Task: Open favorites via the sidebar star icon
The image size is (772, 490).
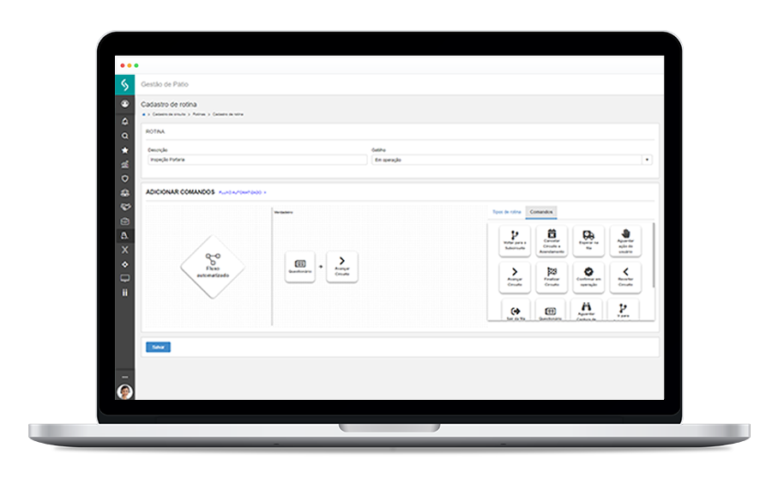Action: pos(125,149)
